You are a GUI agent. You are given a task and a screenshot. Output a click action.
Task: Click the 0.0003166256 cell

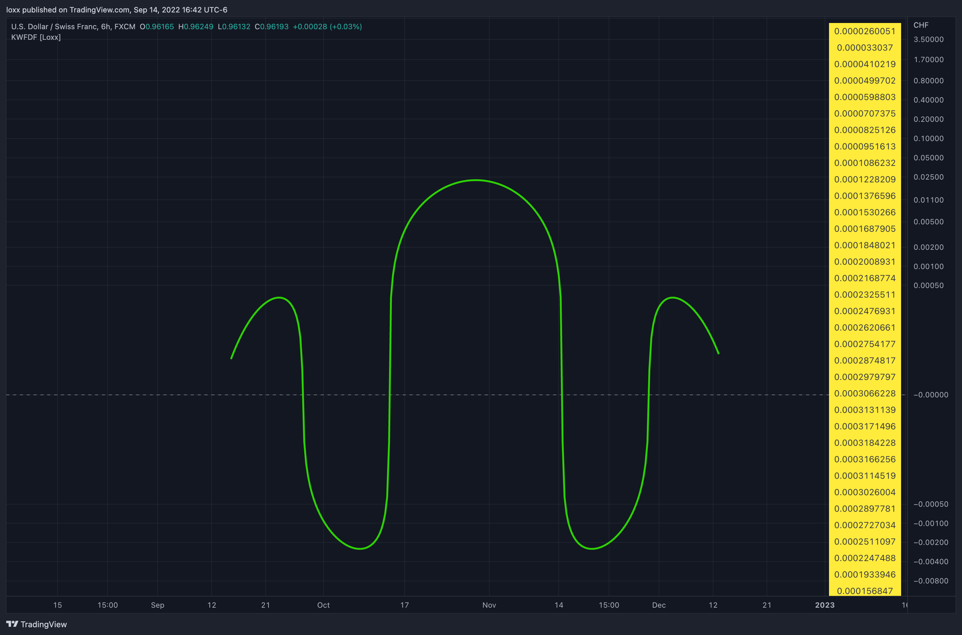point(865,459)
